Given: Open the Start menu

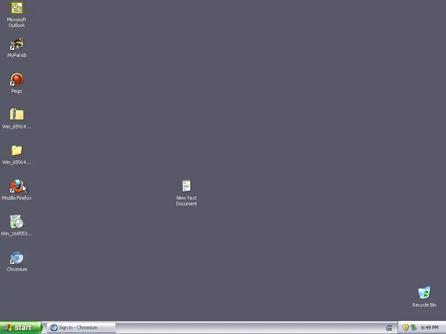Looking at the screenshot, I should [21, 327].
